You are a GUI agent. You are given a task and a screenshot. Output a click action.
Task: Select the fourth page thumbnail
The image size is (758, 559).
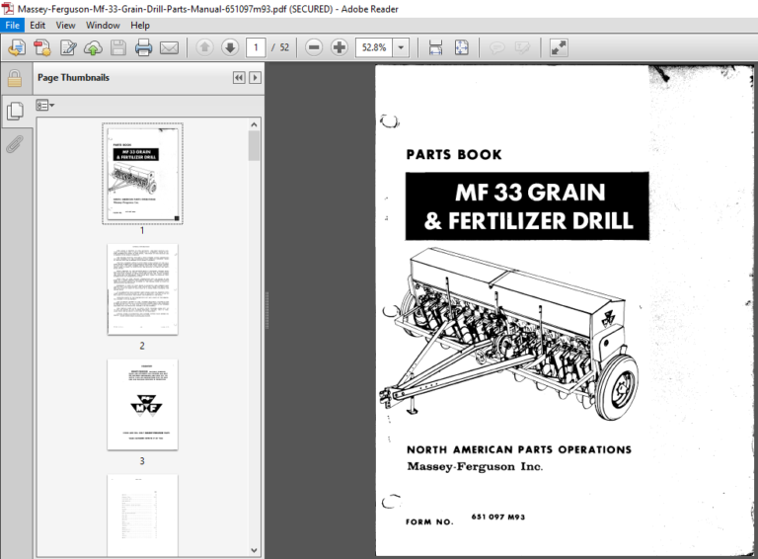[142, 515]
